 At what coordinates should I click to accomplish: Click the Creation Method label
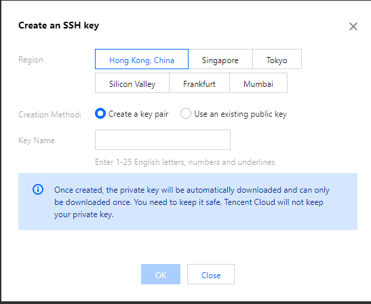click(50, 115)
